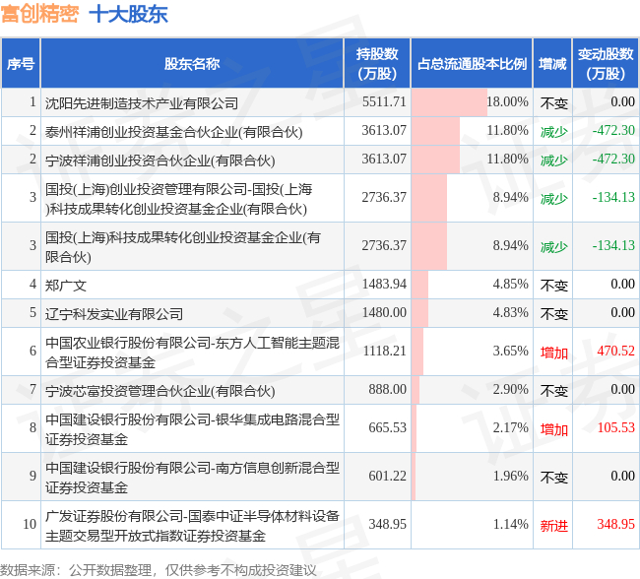
Task: Click the holding value 601.22
Action: [x=387, y=476]
